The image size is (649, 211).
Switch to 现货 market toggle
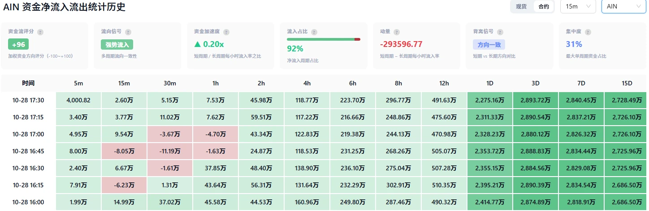pos(521,7)
